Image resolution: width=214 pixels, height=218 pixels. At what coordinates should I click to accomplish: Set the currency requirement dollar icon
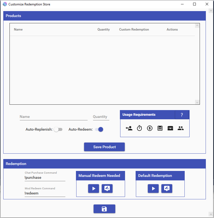tap(150, 128)
